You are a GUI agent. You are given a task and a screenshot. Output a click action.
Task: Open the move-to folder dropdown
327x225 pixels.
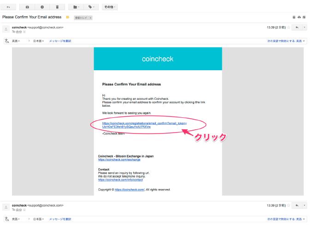pyautogui.click(x=76, y=7)
